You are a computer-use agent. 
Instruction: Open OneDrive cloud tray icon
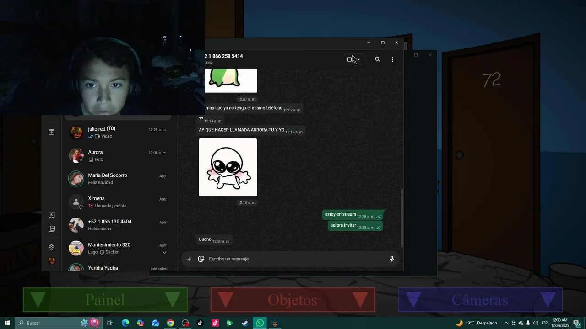521,323
